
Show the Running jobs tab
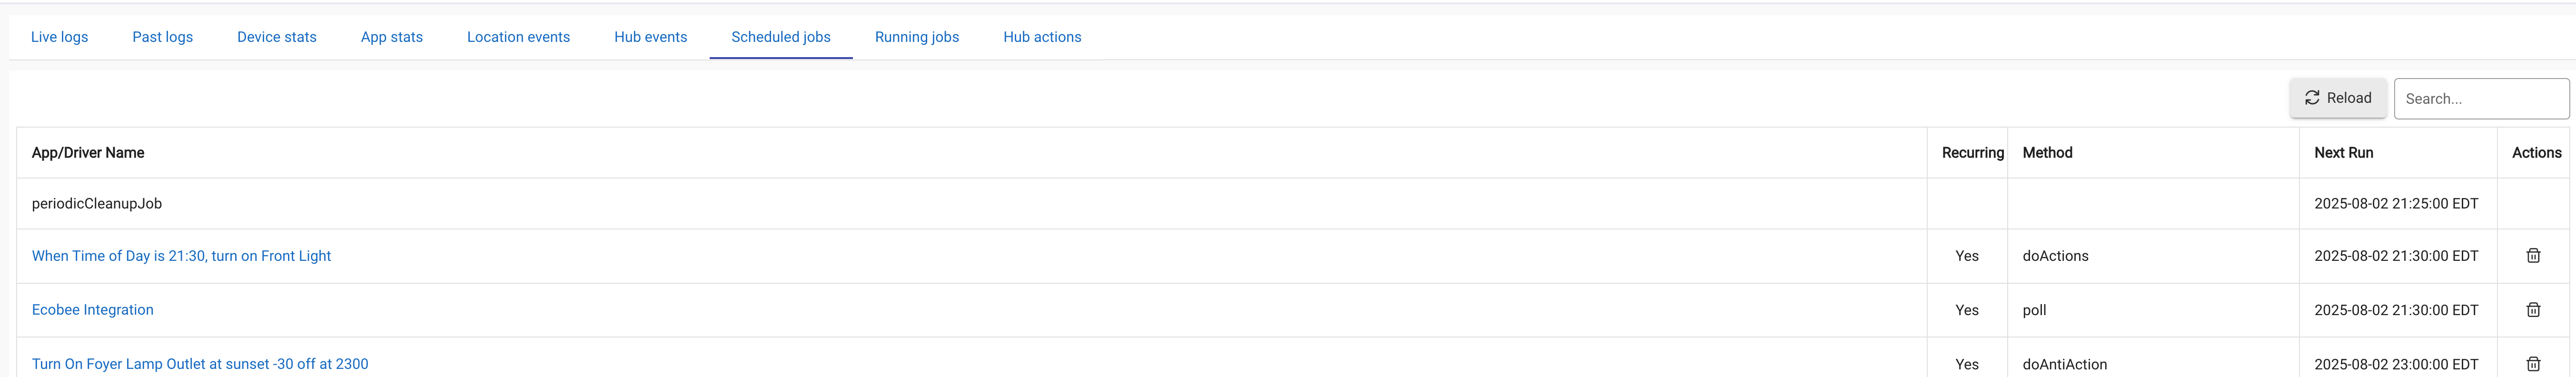pyautogui.click(x=917, y=37)
